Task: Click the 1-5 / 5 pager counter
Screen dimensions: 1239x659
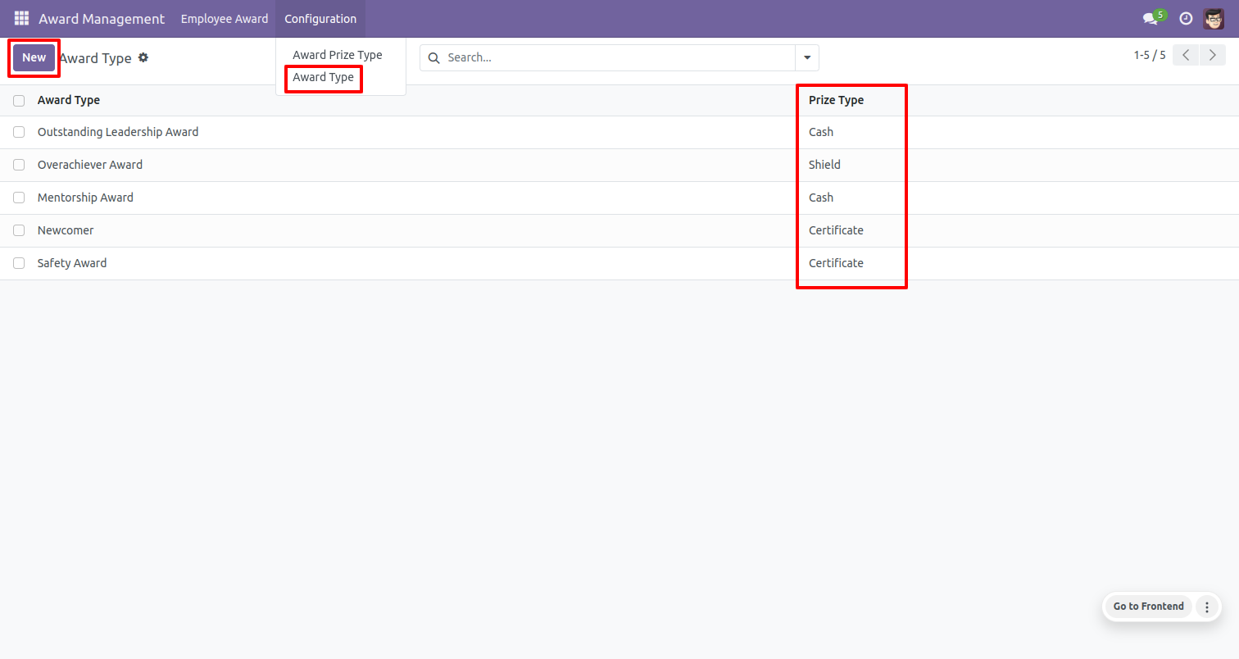Action: pyautogui.click(x=1150, y=55)
